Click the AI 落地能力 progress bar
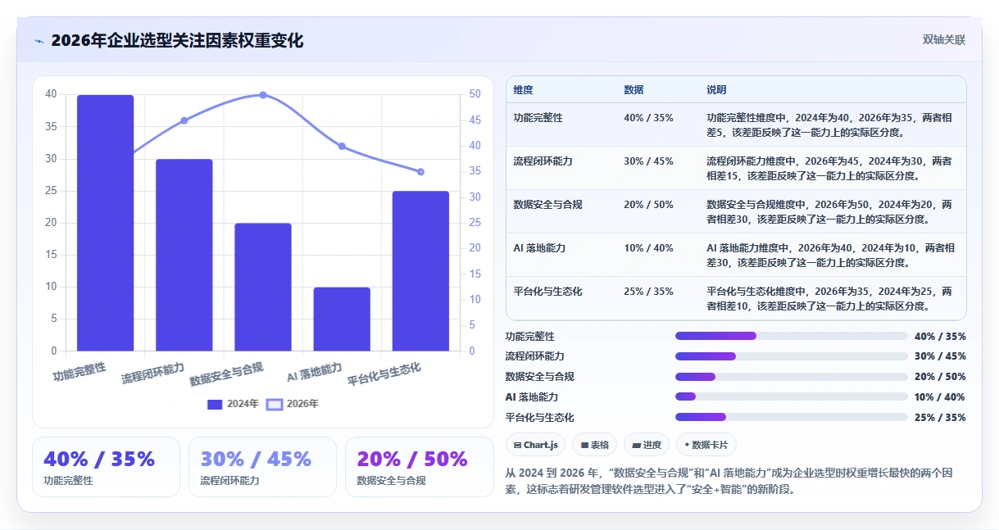999x530 pixels. tap(792, 396)
